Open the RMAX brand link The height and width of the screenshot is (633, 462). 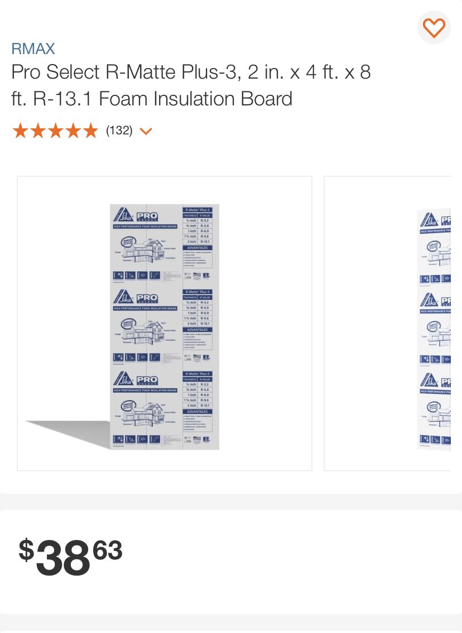click(33, 49)
